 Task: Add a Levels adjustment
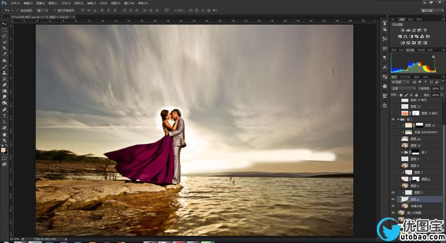click(x=408, y=30)
